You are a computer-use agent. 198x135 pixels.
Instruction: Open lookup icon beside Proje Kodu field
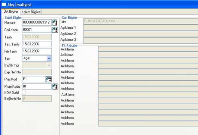click(x=55, y=87)
